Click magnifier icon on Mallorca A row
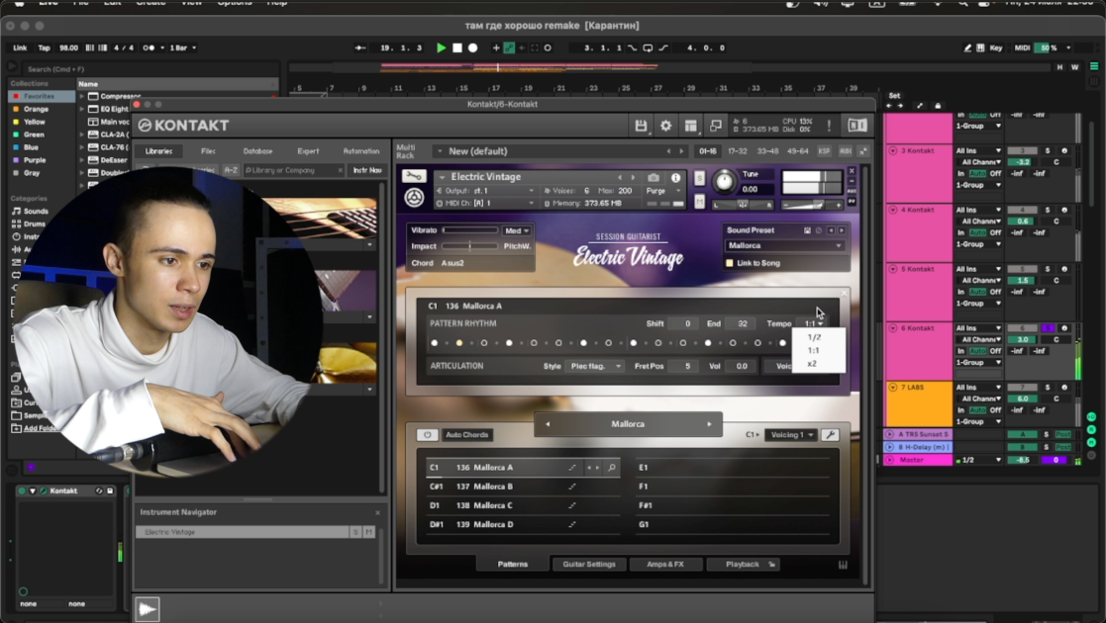 click(x=612, y=467)
